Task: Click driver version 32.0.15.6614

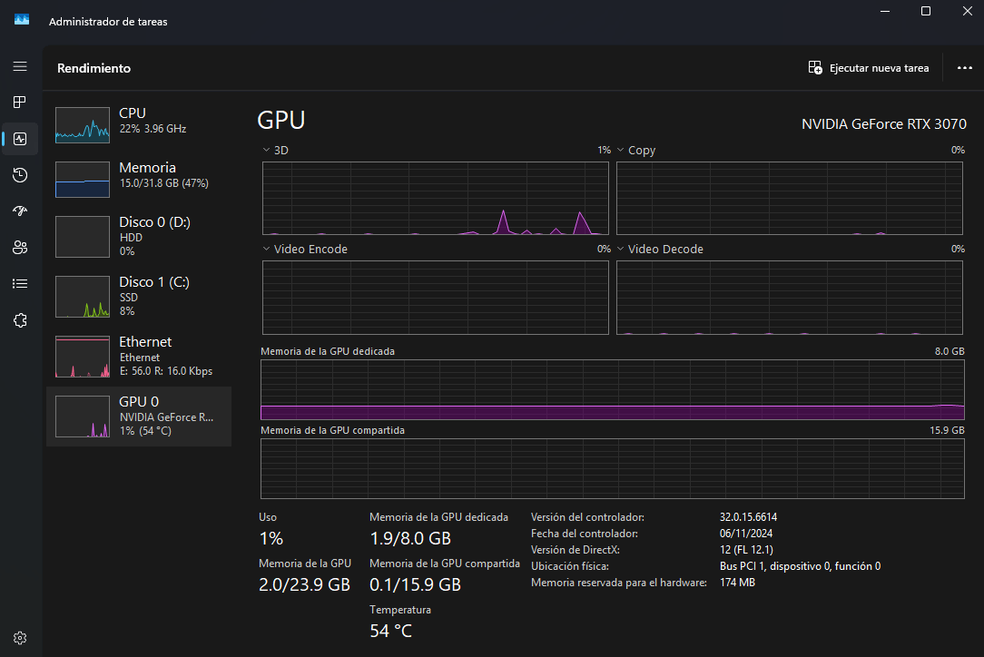Action: tap(748, 517)
